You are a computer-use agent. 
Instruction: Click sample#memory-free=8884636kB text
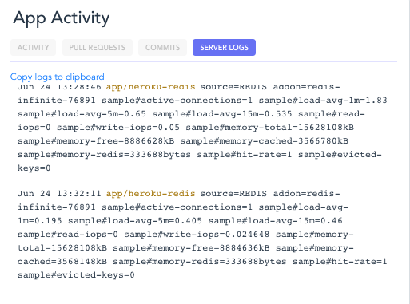click(191, 248)
